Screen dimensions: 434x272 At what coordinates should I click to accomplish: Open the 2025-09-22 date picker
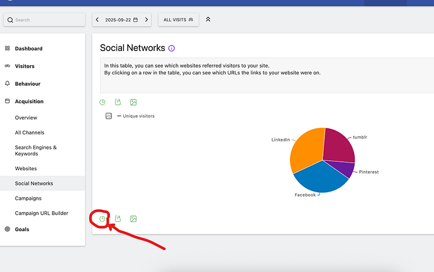[122, 20]
